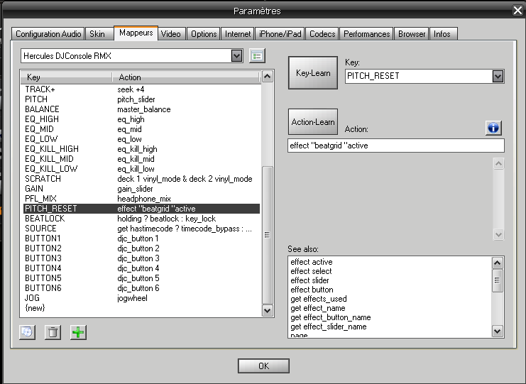Open the Options tab
This screenshot has width=526, height=384.
(204, 34)
